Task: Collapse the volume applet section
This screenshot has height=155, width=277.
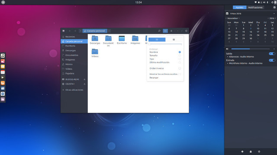Action: [274, 49]
